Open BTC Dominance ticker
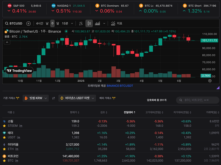The width and height of the screenshot is (221, 165). click(112, 8)
